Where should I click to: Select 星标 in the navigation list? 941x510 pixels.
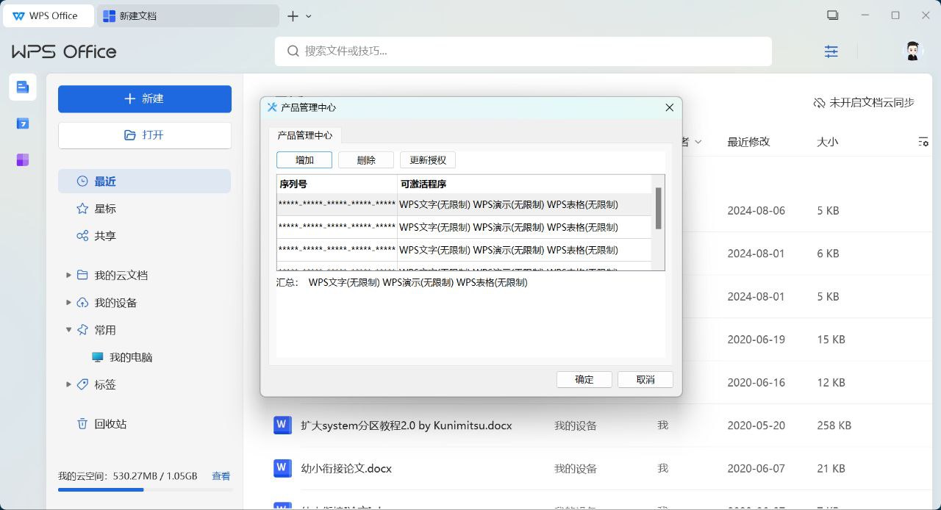pyautogui.click(x=145, y=209)
